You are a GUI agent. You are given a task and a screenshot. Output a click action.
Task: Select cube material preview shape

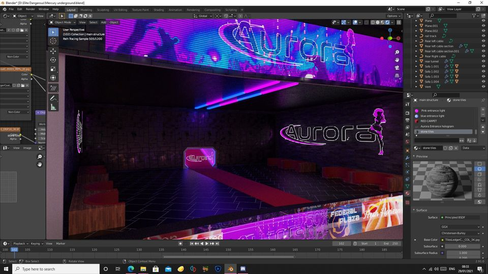pos(479,174)
